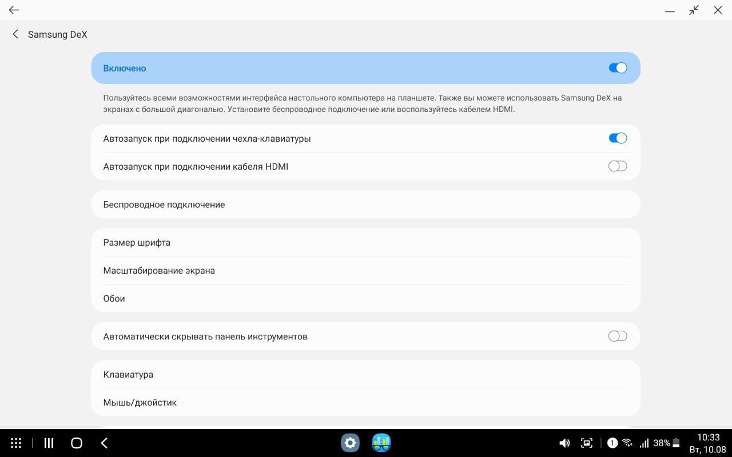Select the 'Мышь/джойстик' settings entry
This screenshot has width=732, height=457.
pyautogui.click(x=366, y=402)
